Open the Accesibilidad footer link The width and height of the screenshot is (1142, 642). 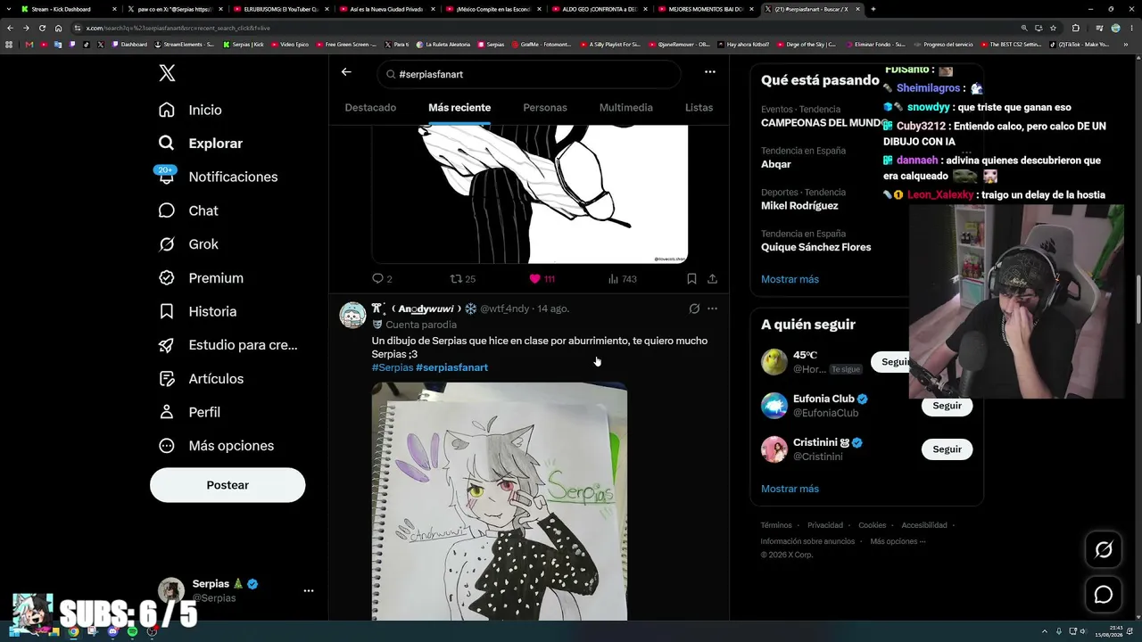point(924,525)
